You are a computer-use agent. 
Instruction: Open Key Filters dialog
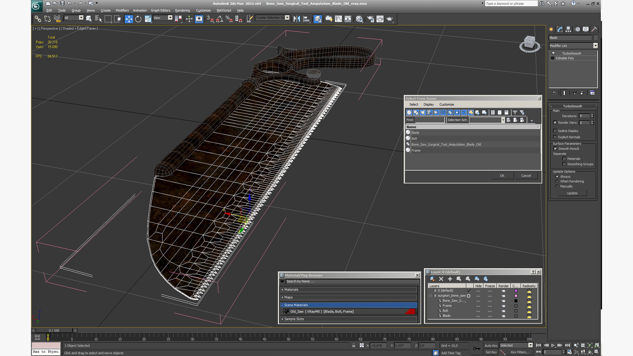click(x=520, y=352)
